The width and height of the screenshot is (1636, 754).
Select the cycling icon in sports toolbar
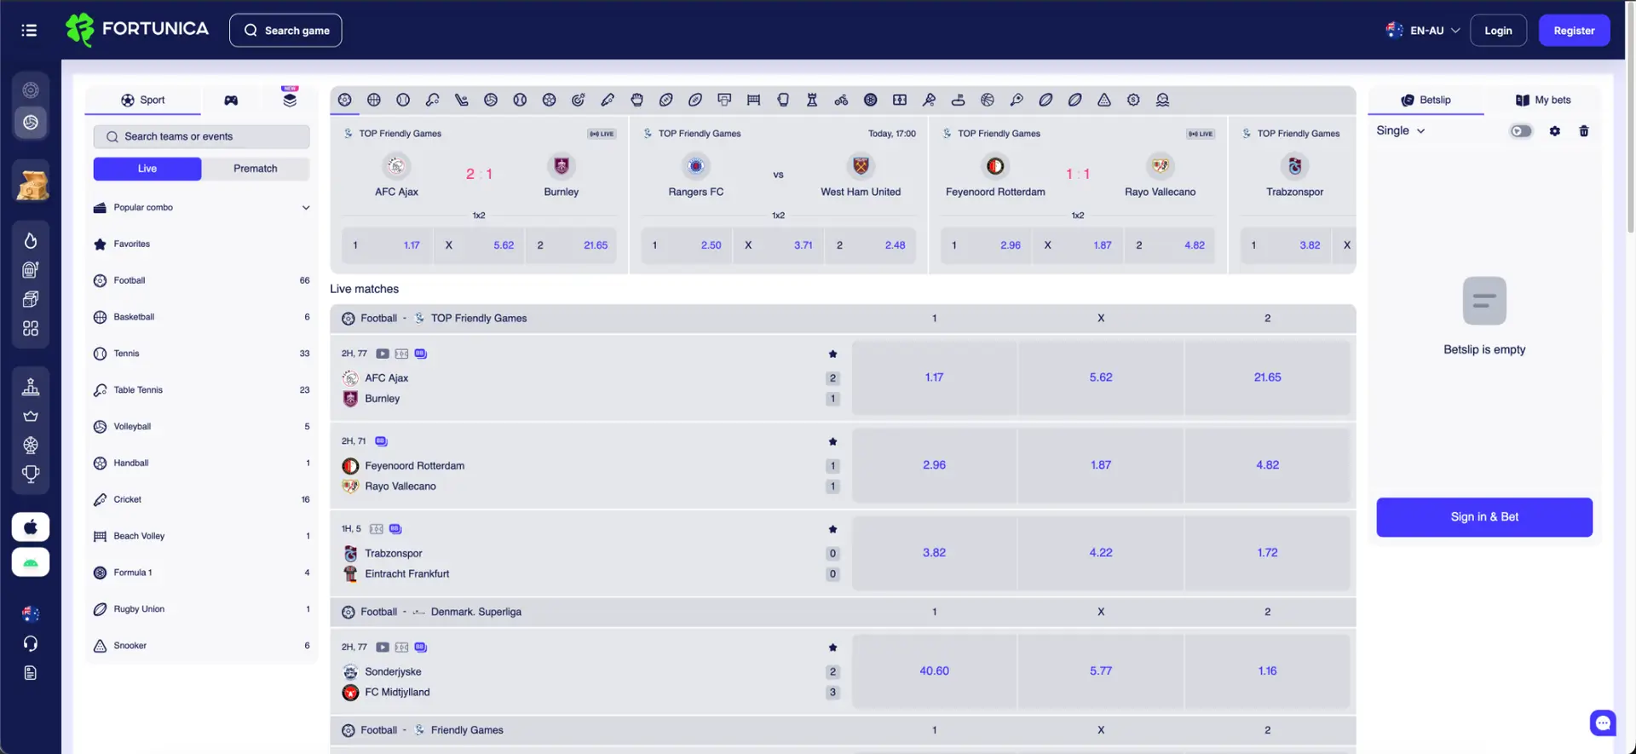click(x=841, y=100)
